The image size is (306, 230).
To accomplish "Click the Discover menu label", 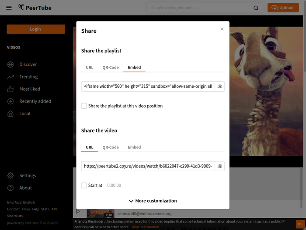I will (28, 64).
